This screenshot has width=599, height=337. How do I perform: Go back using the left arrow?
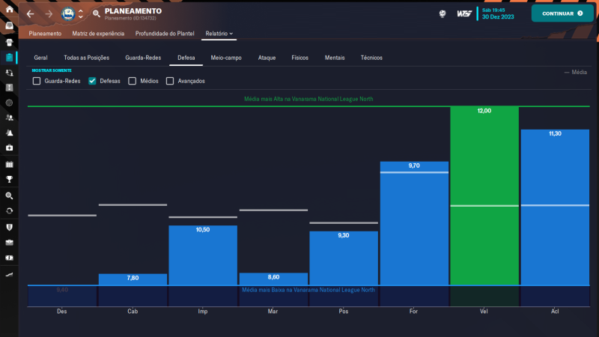coord(30,14)
